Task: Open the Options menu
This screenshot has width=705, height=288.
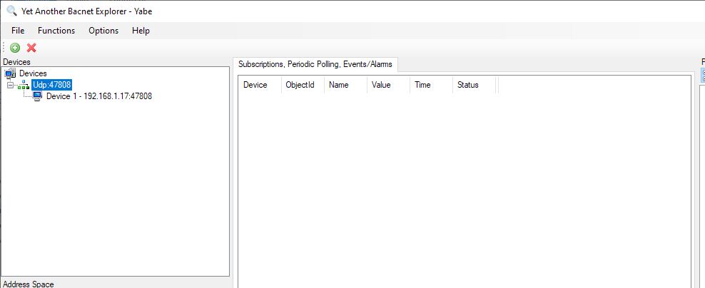Action: pyautogui.click(x=103, y=31)
